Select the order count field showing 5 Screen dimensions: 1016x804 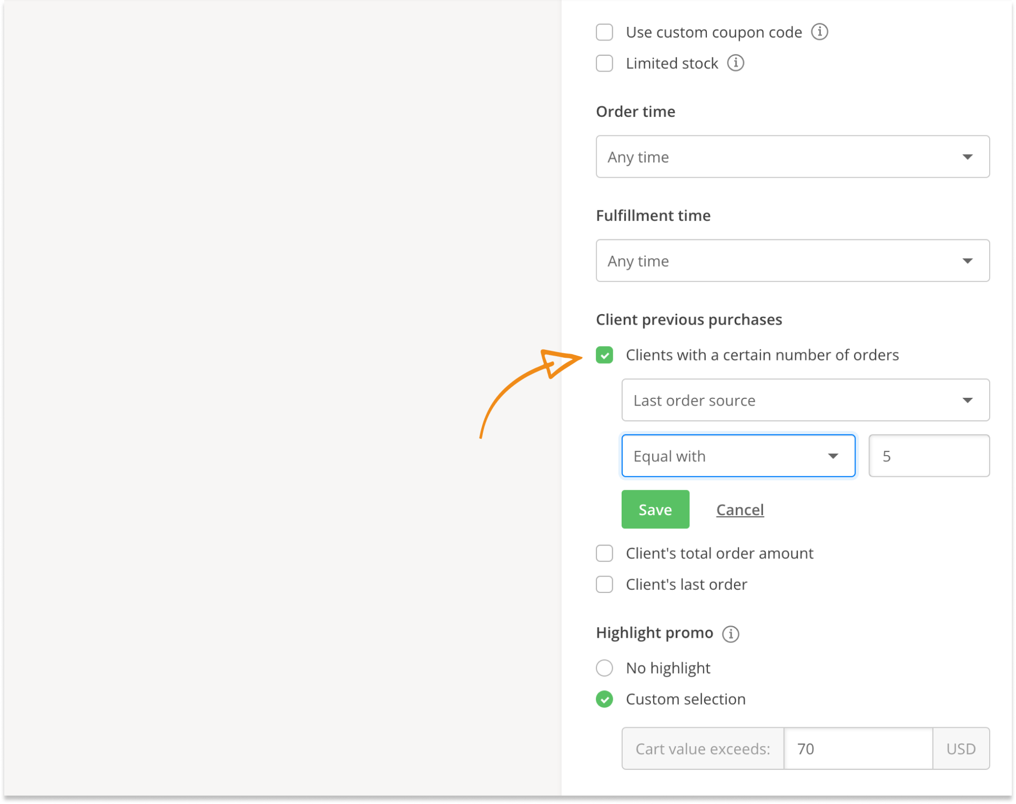(x=929, y=456)
